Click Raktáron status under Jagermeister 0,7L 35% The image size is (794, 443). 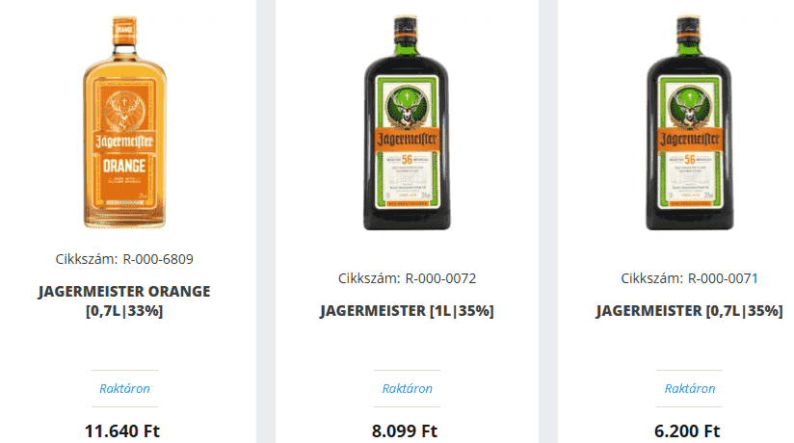[690, 388]
